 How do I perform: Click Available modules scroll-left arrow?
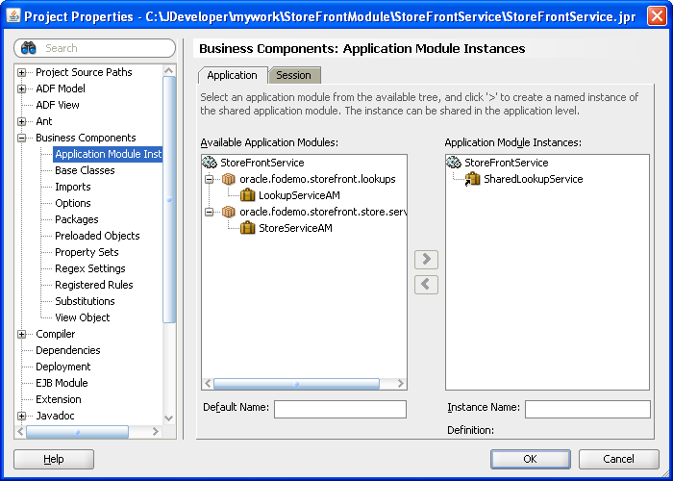click(208, 384)
